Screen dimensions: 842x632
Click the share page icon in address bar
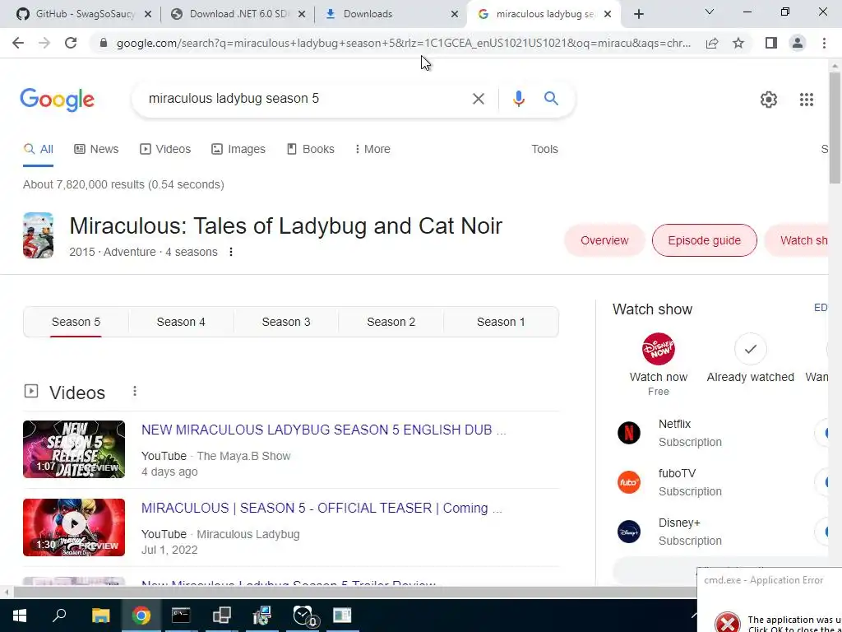coord(712,43)
